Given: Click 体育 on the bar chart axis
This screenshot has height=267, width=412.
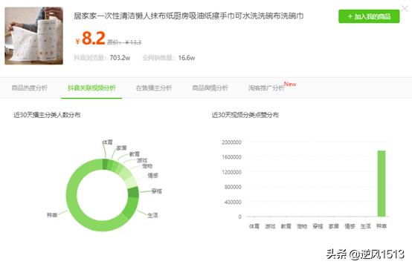Looking at the screenshot, I should pos(254,226).
